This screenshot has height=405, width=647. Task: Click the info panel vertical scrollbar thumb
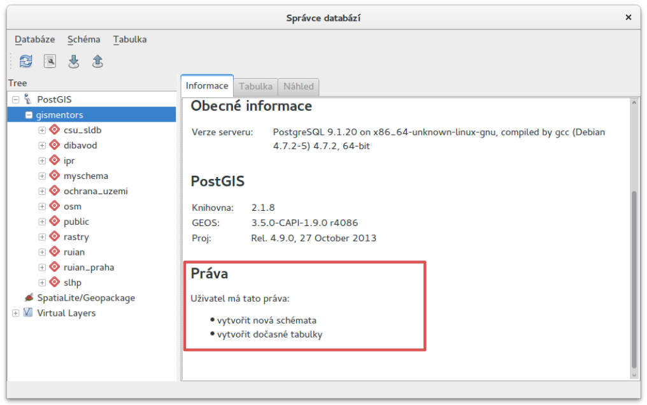[x=634, y=279]
